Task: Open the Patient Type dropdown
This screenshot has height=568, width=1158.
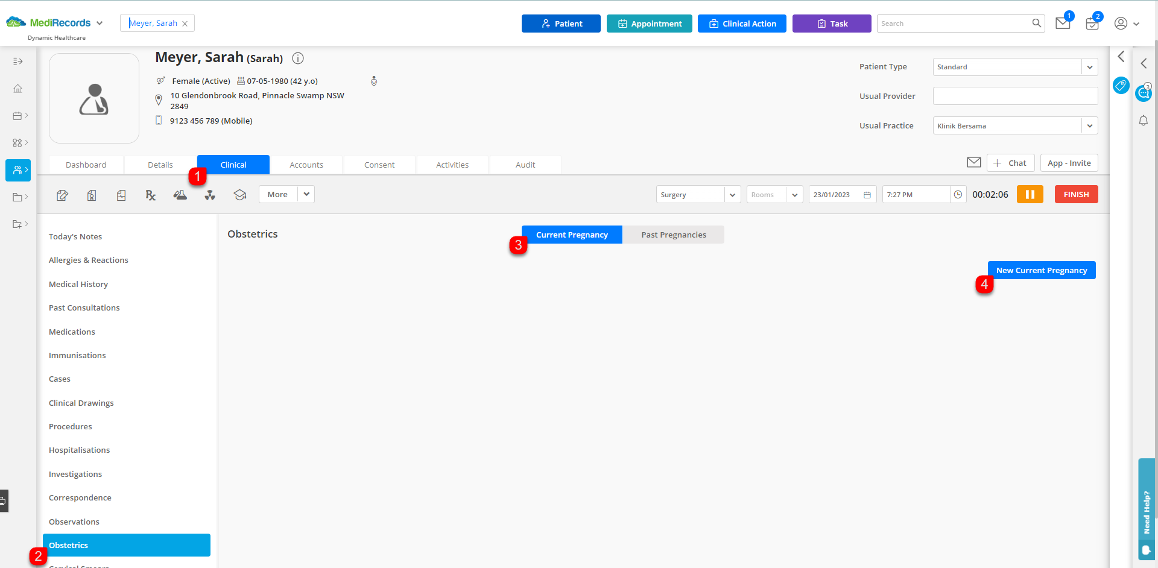Action: coord(1089,67)
